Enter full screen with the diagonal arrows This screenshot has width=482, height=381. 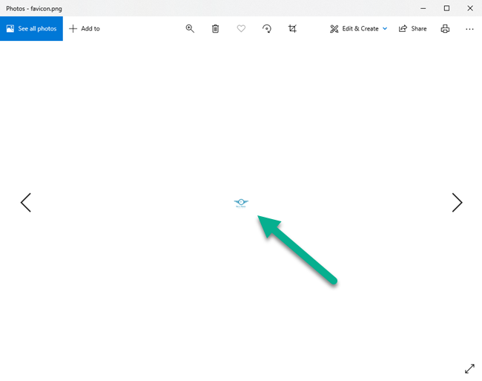[469, 368]
